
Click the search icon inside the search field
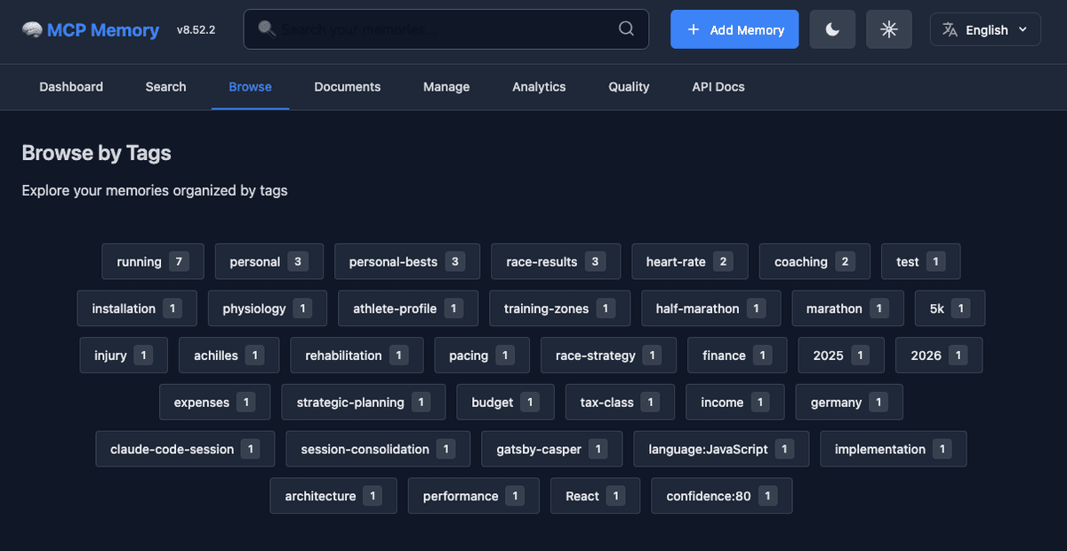(626, 29)
